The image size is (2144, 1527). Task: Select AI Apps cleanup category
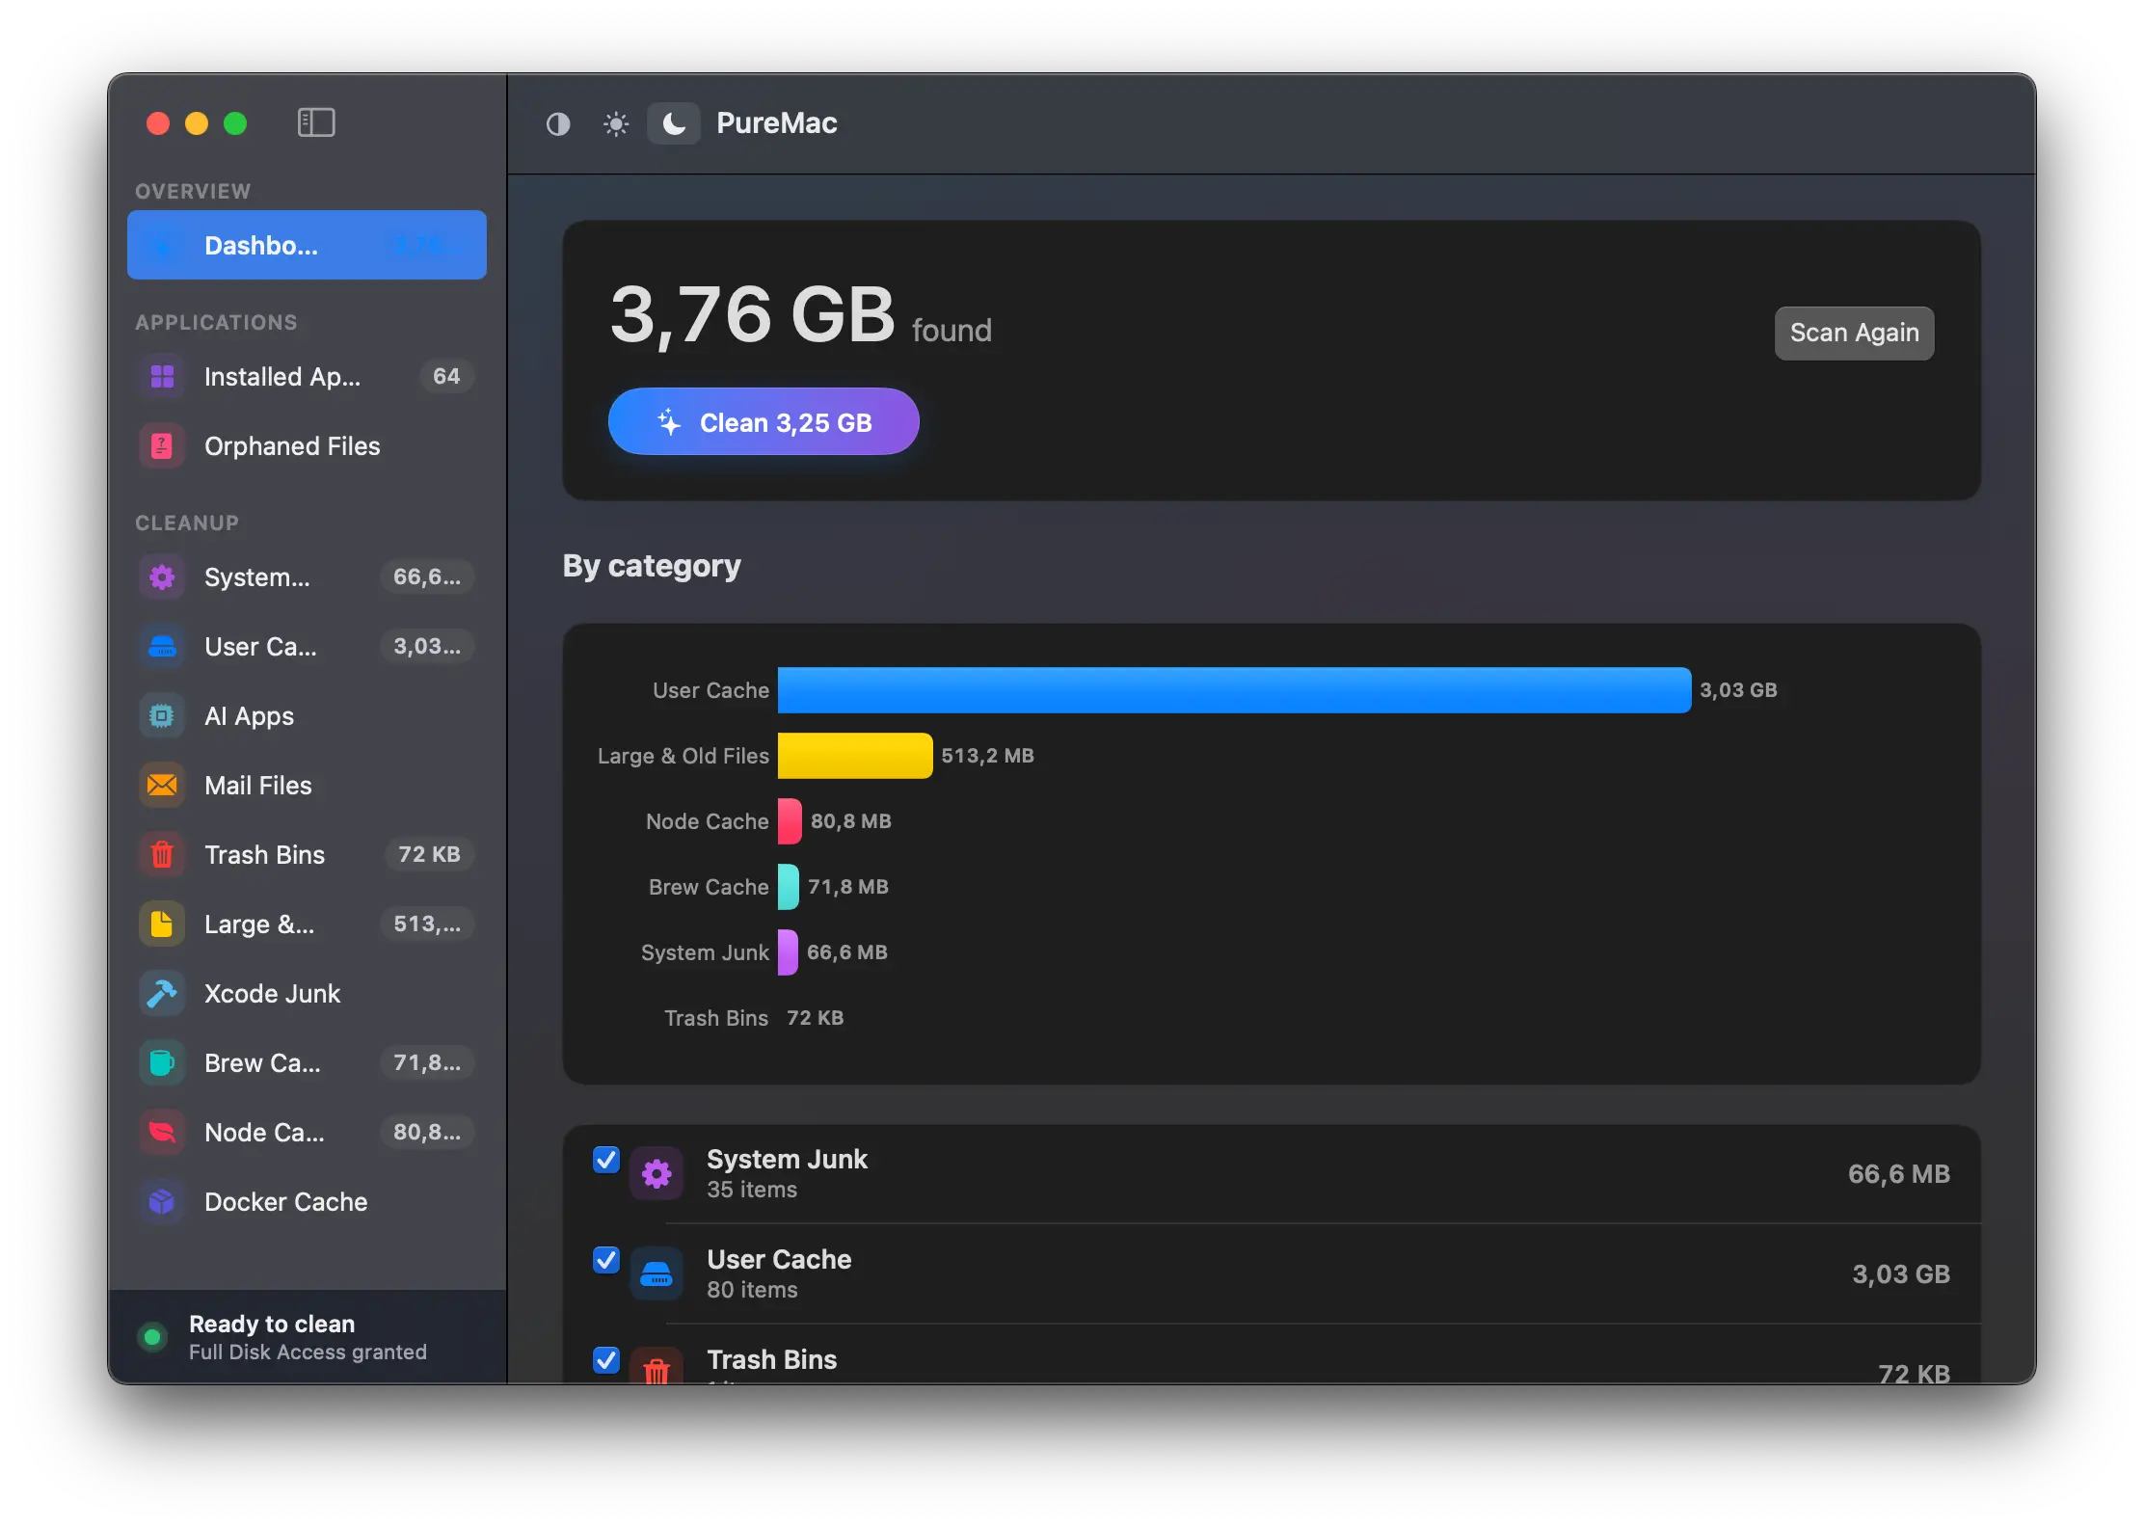click(307, 715)
